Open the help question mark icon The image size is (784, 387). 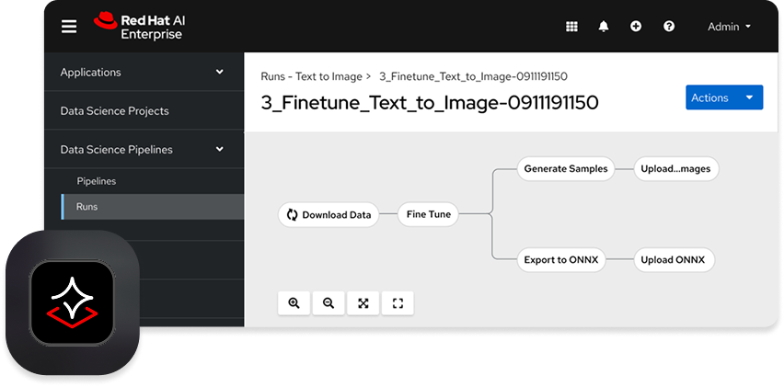(669, 27)
